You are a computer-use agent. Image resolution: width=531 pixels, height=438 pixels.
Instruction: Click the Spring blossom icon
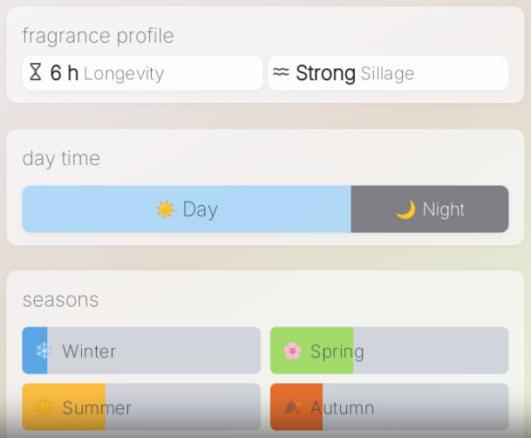tap(292, 351)
